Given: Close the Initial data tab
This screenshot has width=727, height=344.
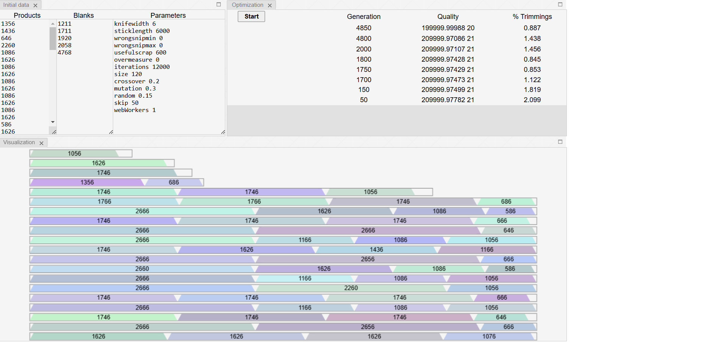Looking at the screenshot, I should click(x=35, y=5).
